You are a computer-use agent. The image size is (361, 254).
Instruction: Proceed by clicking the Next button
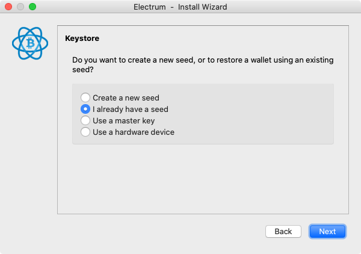pyautogui.click(x=327, y=232)
